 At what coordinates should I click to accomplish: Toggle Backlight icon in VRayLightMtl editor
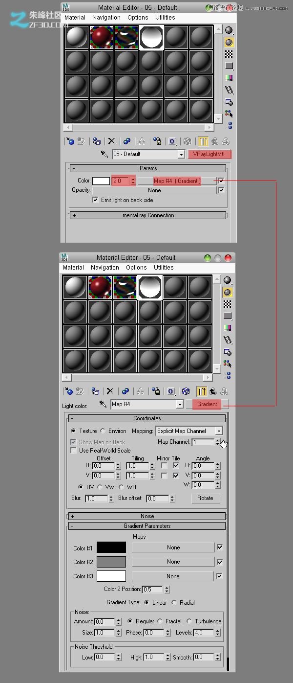pyautogui.click(x=229, y=42)
